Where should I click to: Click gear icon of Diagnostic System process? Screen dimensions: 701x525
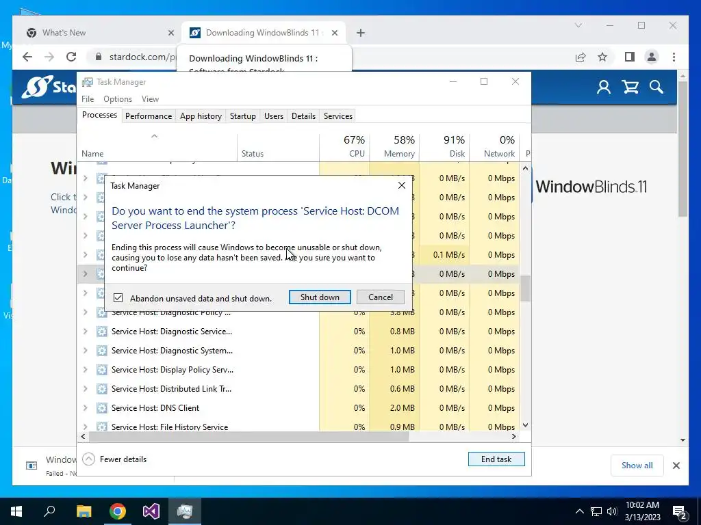102,351
